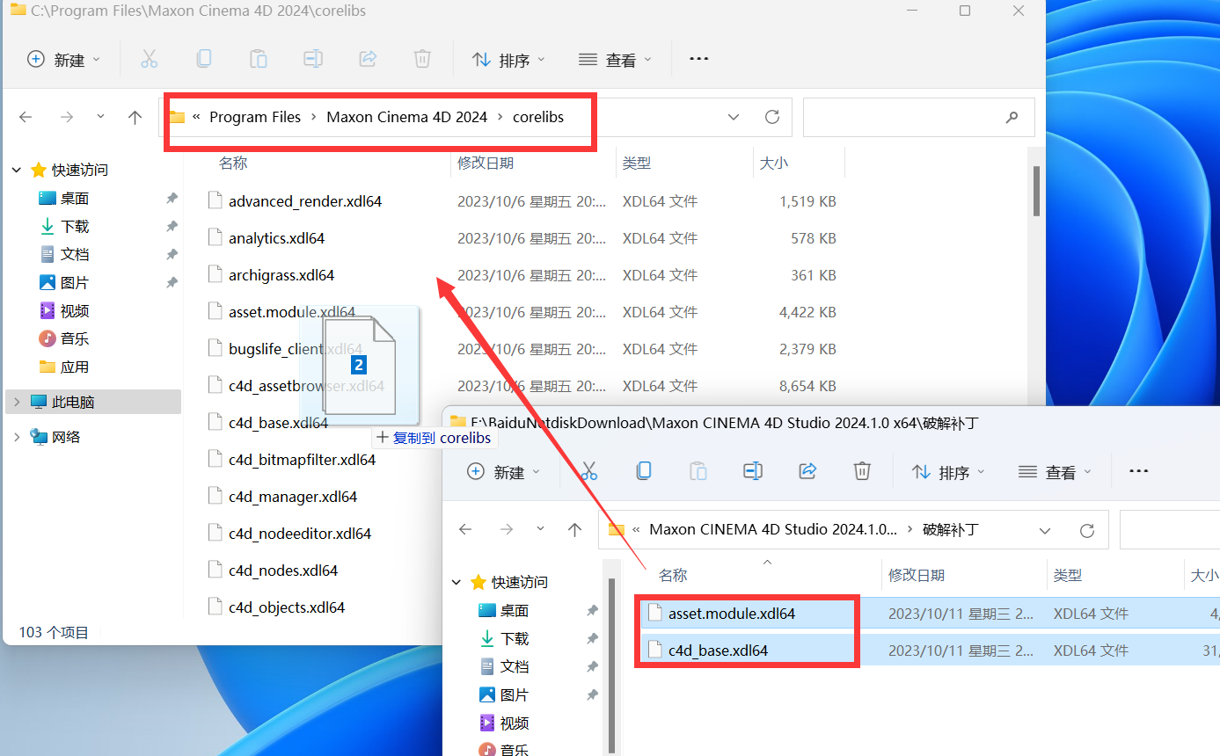
Task: Open the 新建 dropdown in corelibs window
Action: pos(64,60)
